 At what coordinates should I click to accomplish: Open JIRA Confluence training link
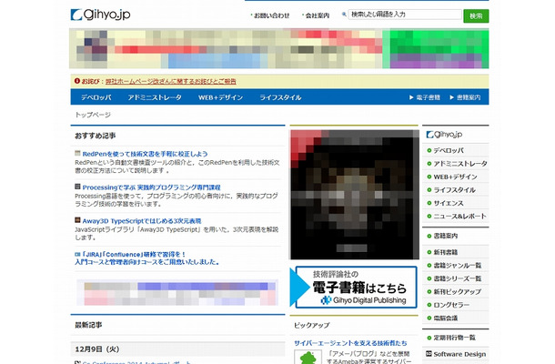pyautogui.click(x=147, y=258)
